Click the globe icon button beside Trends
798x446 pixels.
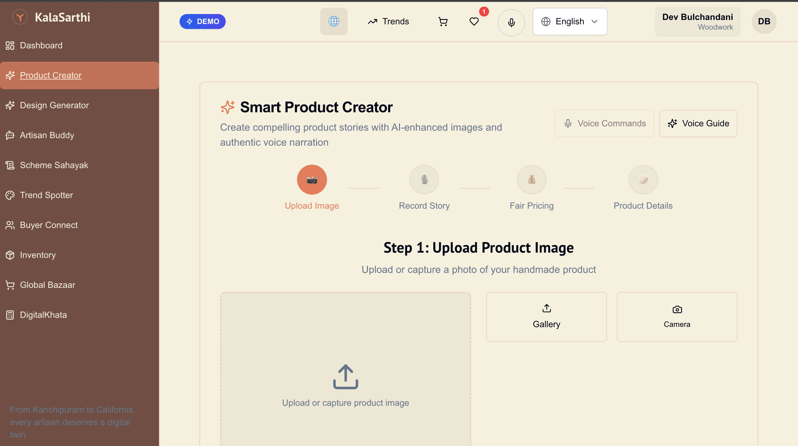click(x=334, y=22)
